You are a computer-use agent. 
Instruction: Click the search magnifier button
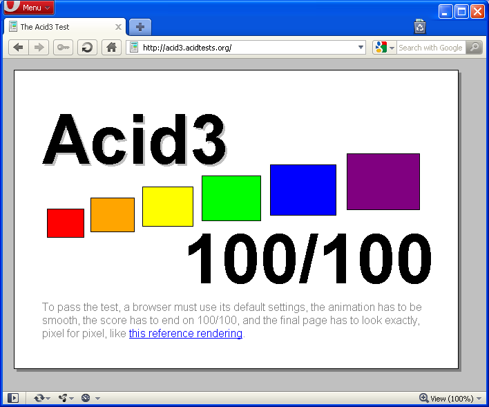474,48
